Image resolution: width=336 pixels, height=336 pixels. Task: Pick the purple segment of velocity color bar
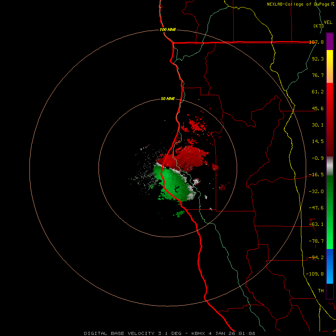click(x=330, y=41)
